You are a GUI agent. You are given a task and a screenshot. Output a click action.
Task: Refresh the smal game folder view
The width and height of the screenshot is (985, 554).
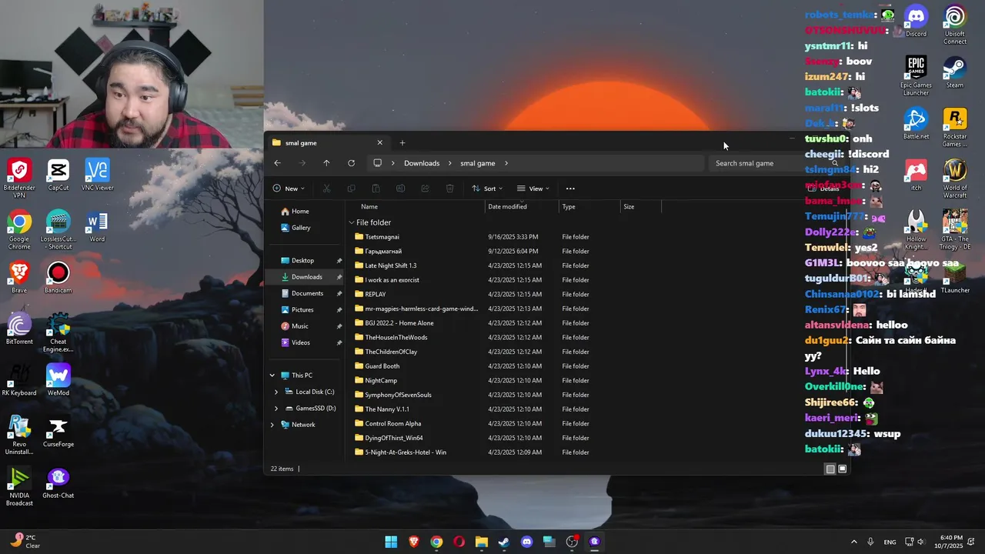(351, 163)
